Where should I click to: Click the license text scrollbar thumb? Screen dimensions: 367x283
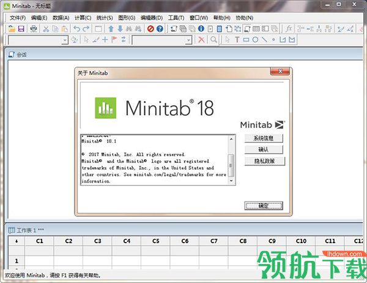coord(231,165)
